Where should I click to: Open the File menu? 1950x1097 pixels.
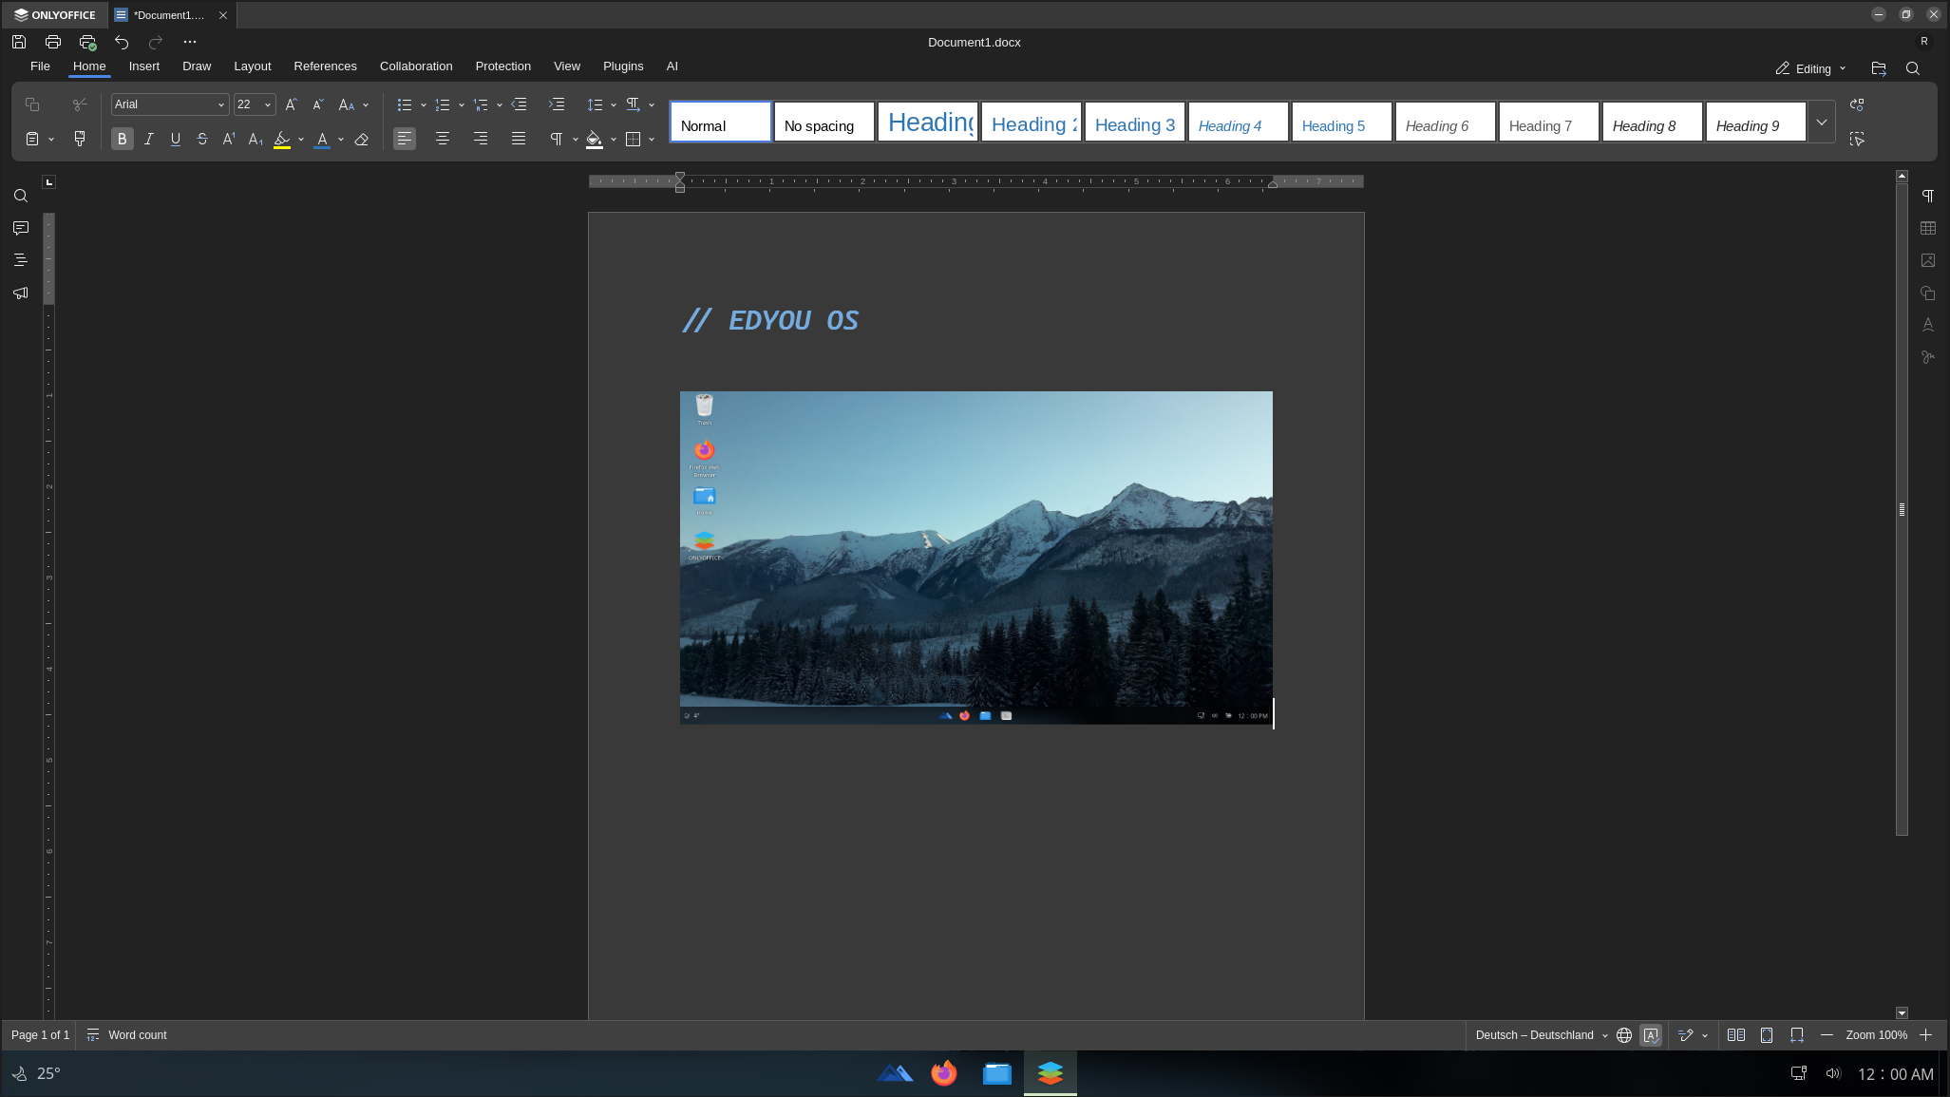[40, 66]
